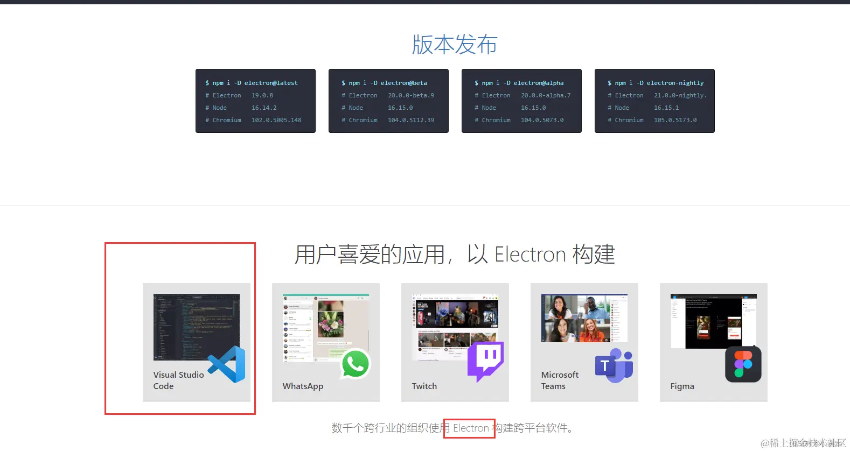Click Chromium version '105.0.5173.0'

675,120
